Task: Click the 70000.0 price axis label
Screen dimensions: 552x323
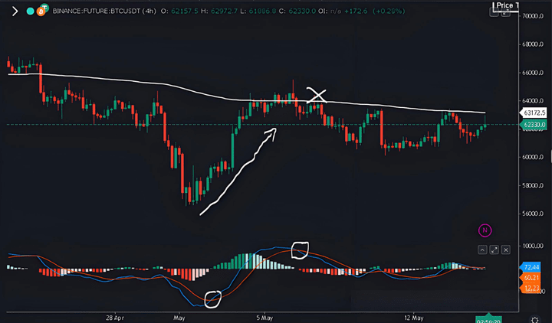Action: coord(533,16)
